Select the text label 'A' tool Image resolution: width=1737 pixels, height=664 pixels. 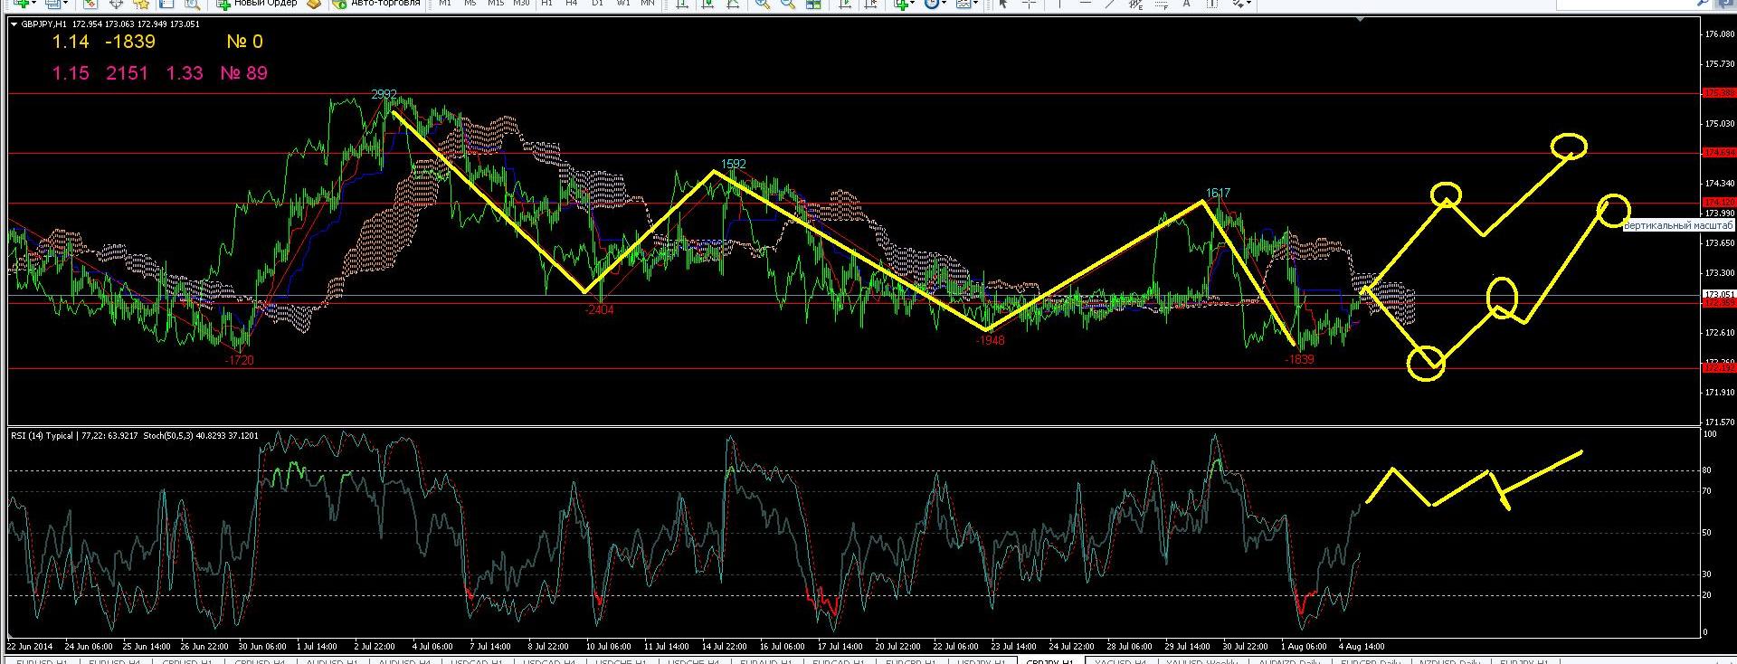(1186, 4)
